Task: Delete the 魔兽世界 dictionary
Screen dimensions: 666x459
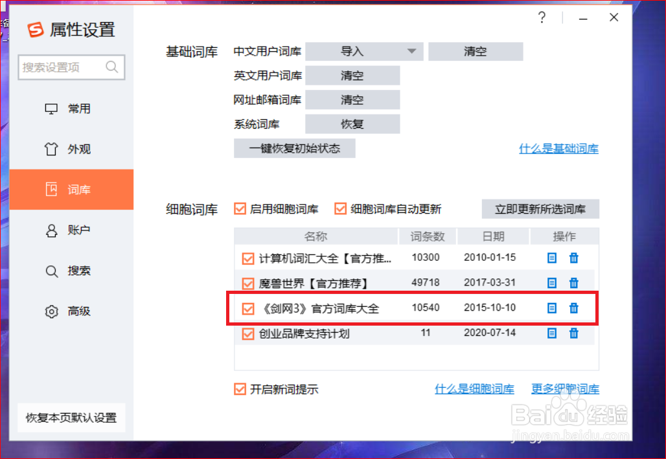Action: pos(574,283)
